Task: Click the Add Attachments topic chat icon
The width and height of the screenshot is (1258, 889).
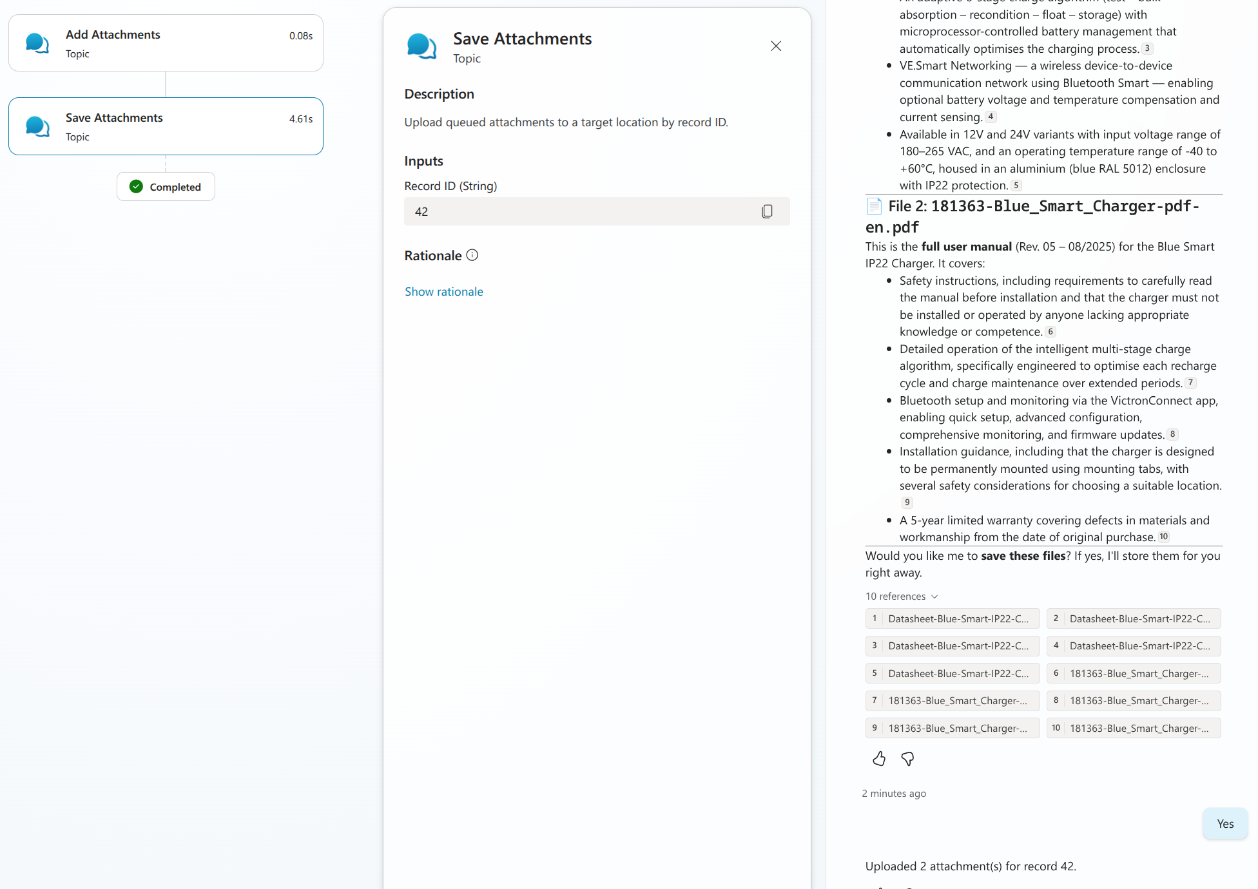Action: coord(37,43)
